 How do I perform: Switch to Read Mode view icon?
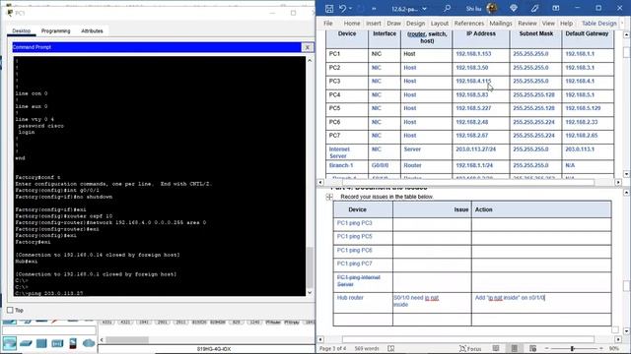point(496,348)
